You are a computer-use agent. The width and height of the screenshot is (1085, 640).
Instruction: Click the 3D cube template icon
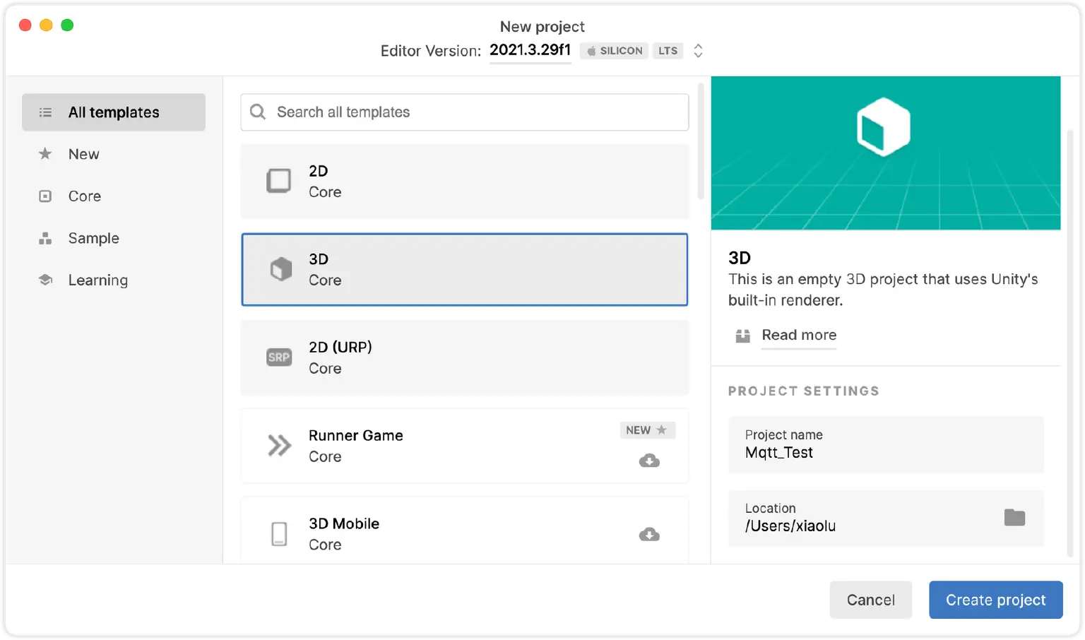point(280,269)
